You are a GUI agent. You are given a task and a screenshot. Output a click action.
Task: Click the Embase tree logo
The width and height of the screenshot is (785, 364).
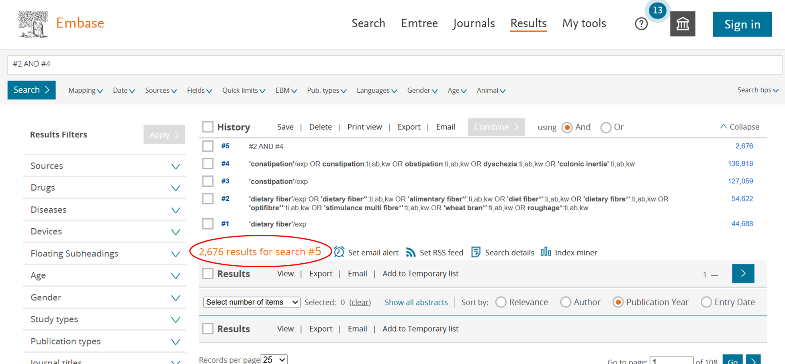coord(33,24)
